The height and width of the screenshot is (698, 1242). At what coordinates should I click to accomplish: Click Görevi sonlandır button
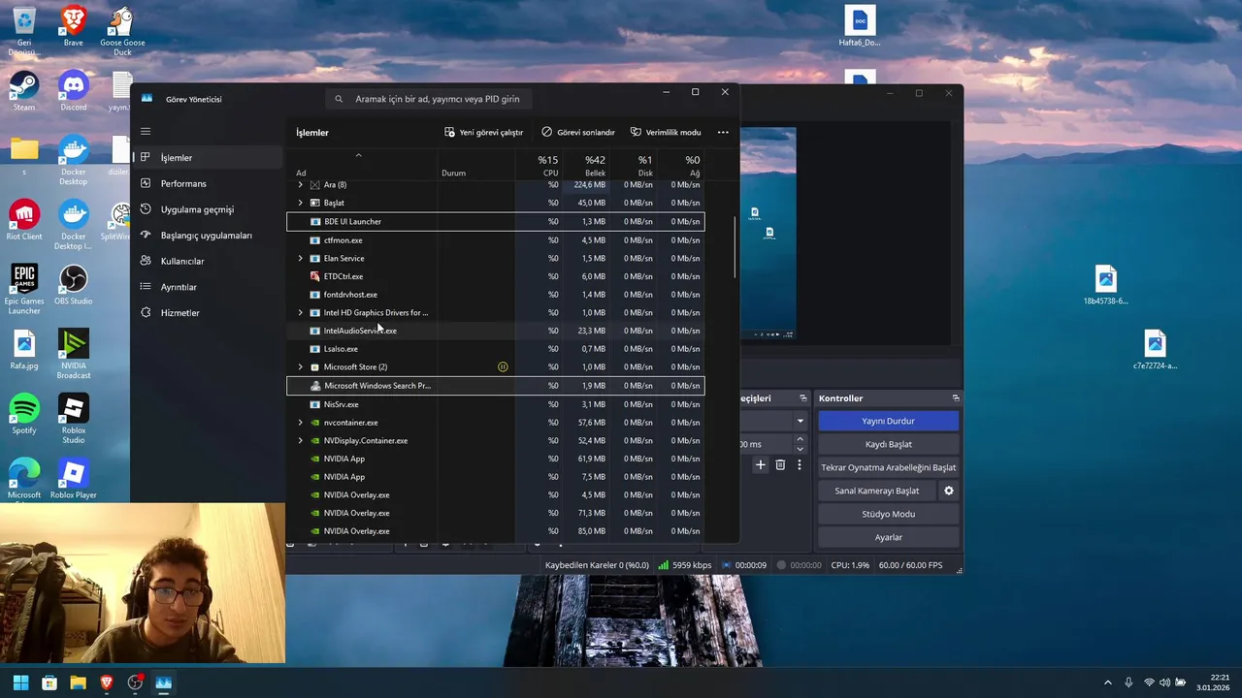(x=578, y=132)
